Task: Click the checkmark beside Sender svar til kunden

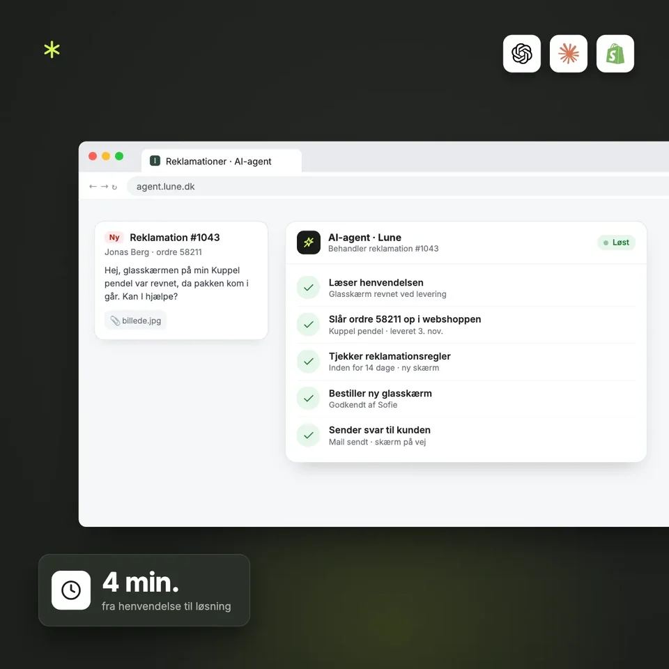Action: (x=309, y=435)
